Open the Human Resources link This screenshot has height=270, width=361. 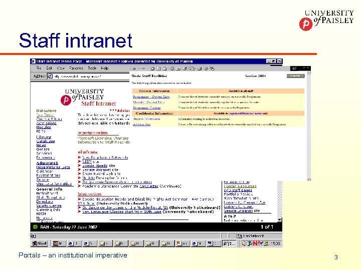pos(240,186)
